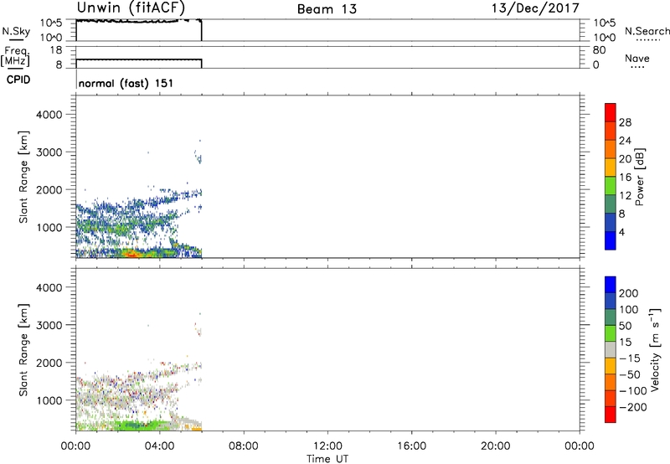Click the gray swatch in the velocity colorbar

[611, 350]
